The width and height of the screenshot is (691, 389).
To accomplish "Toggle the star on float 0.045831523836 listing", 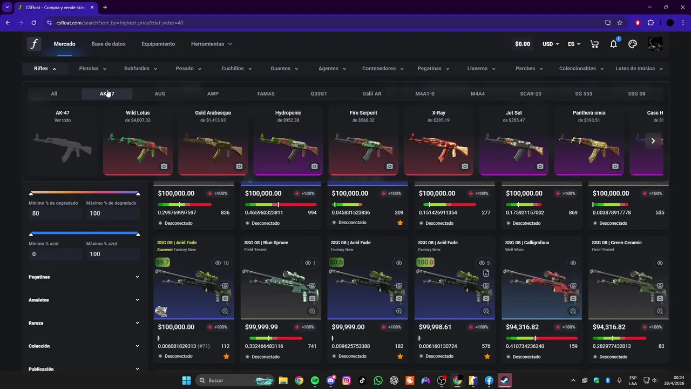I will pyautogui.click(x=400, y=223).
